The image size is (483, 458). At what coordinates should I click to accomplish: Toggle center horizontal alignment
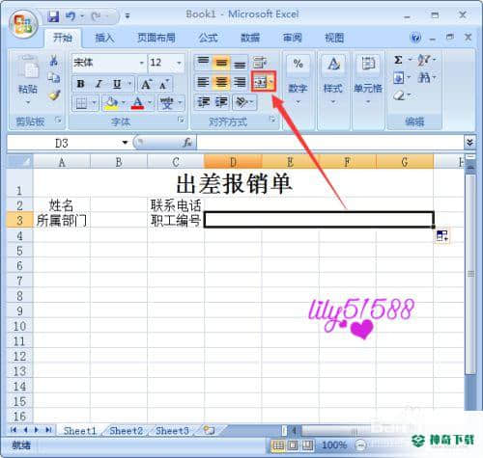point(221,82)
